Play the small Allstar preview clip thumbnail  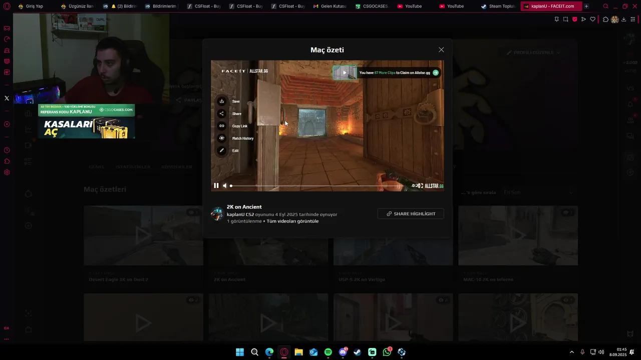click(x=345, y=72)
